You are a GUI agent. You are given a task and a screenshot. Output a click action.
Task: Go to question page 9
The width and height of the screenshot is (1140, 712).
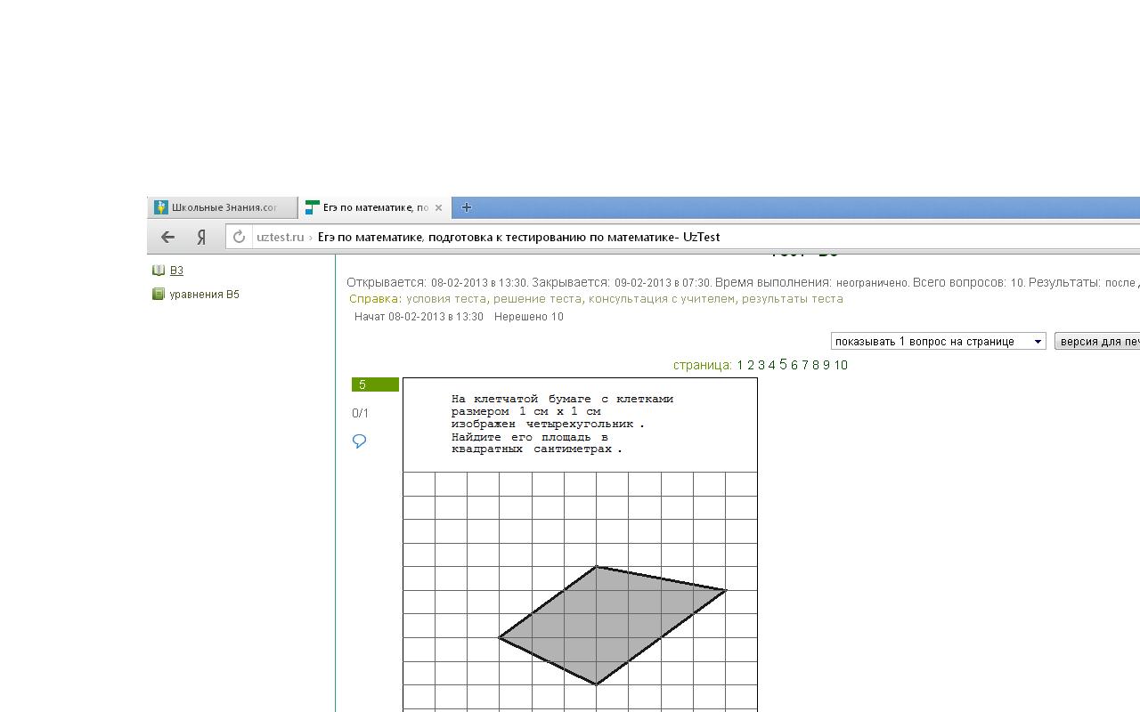826,365
